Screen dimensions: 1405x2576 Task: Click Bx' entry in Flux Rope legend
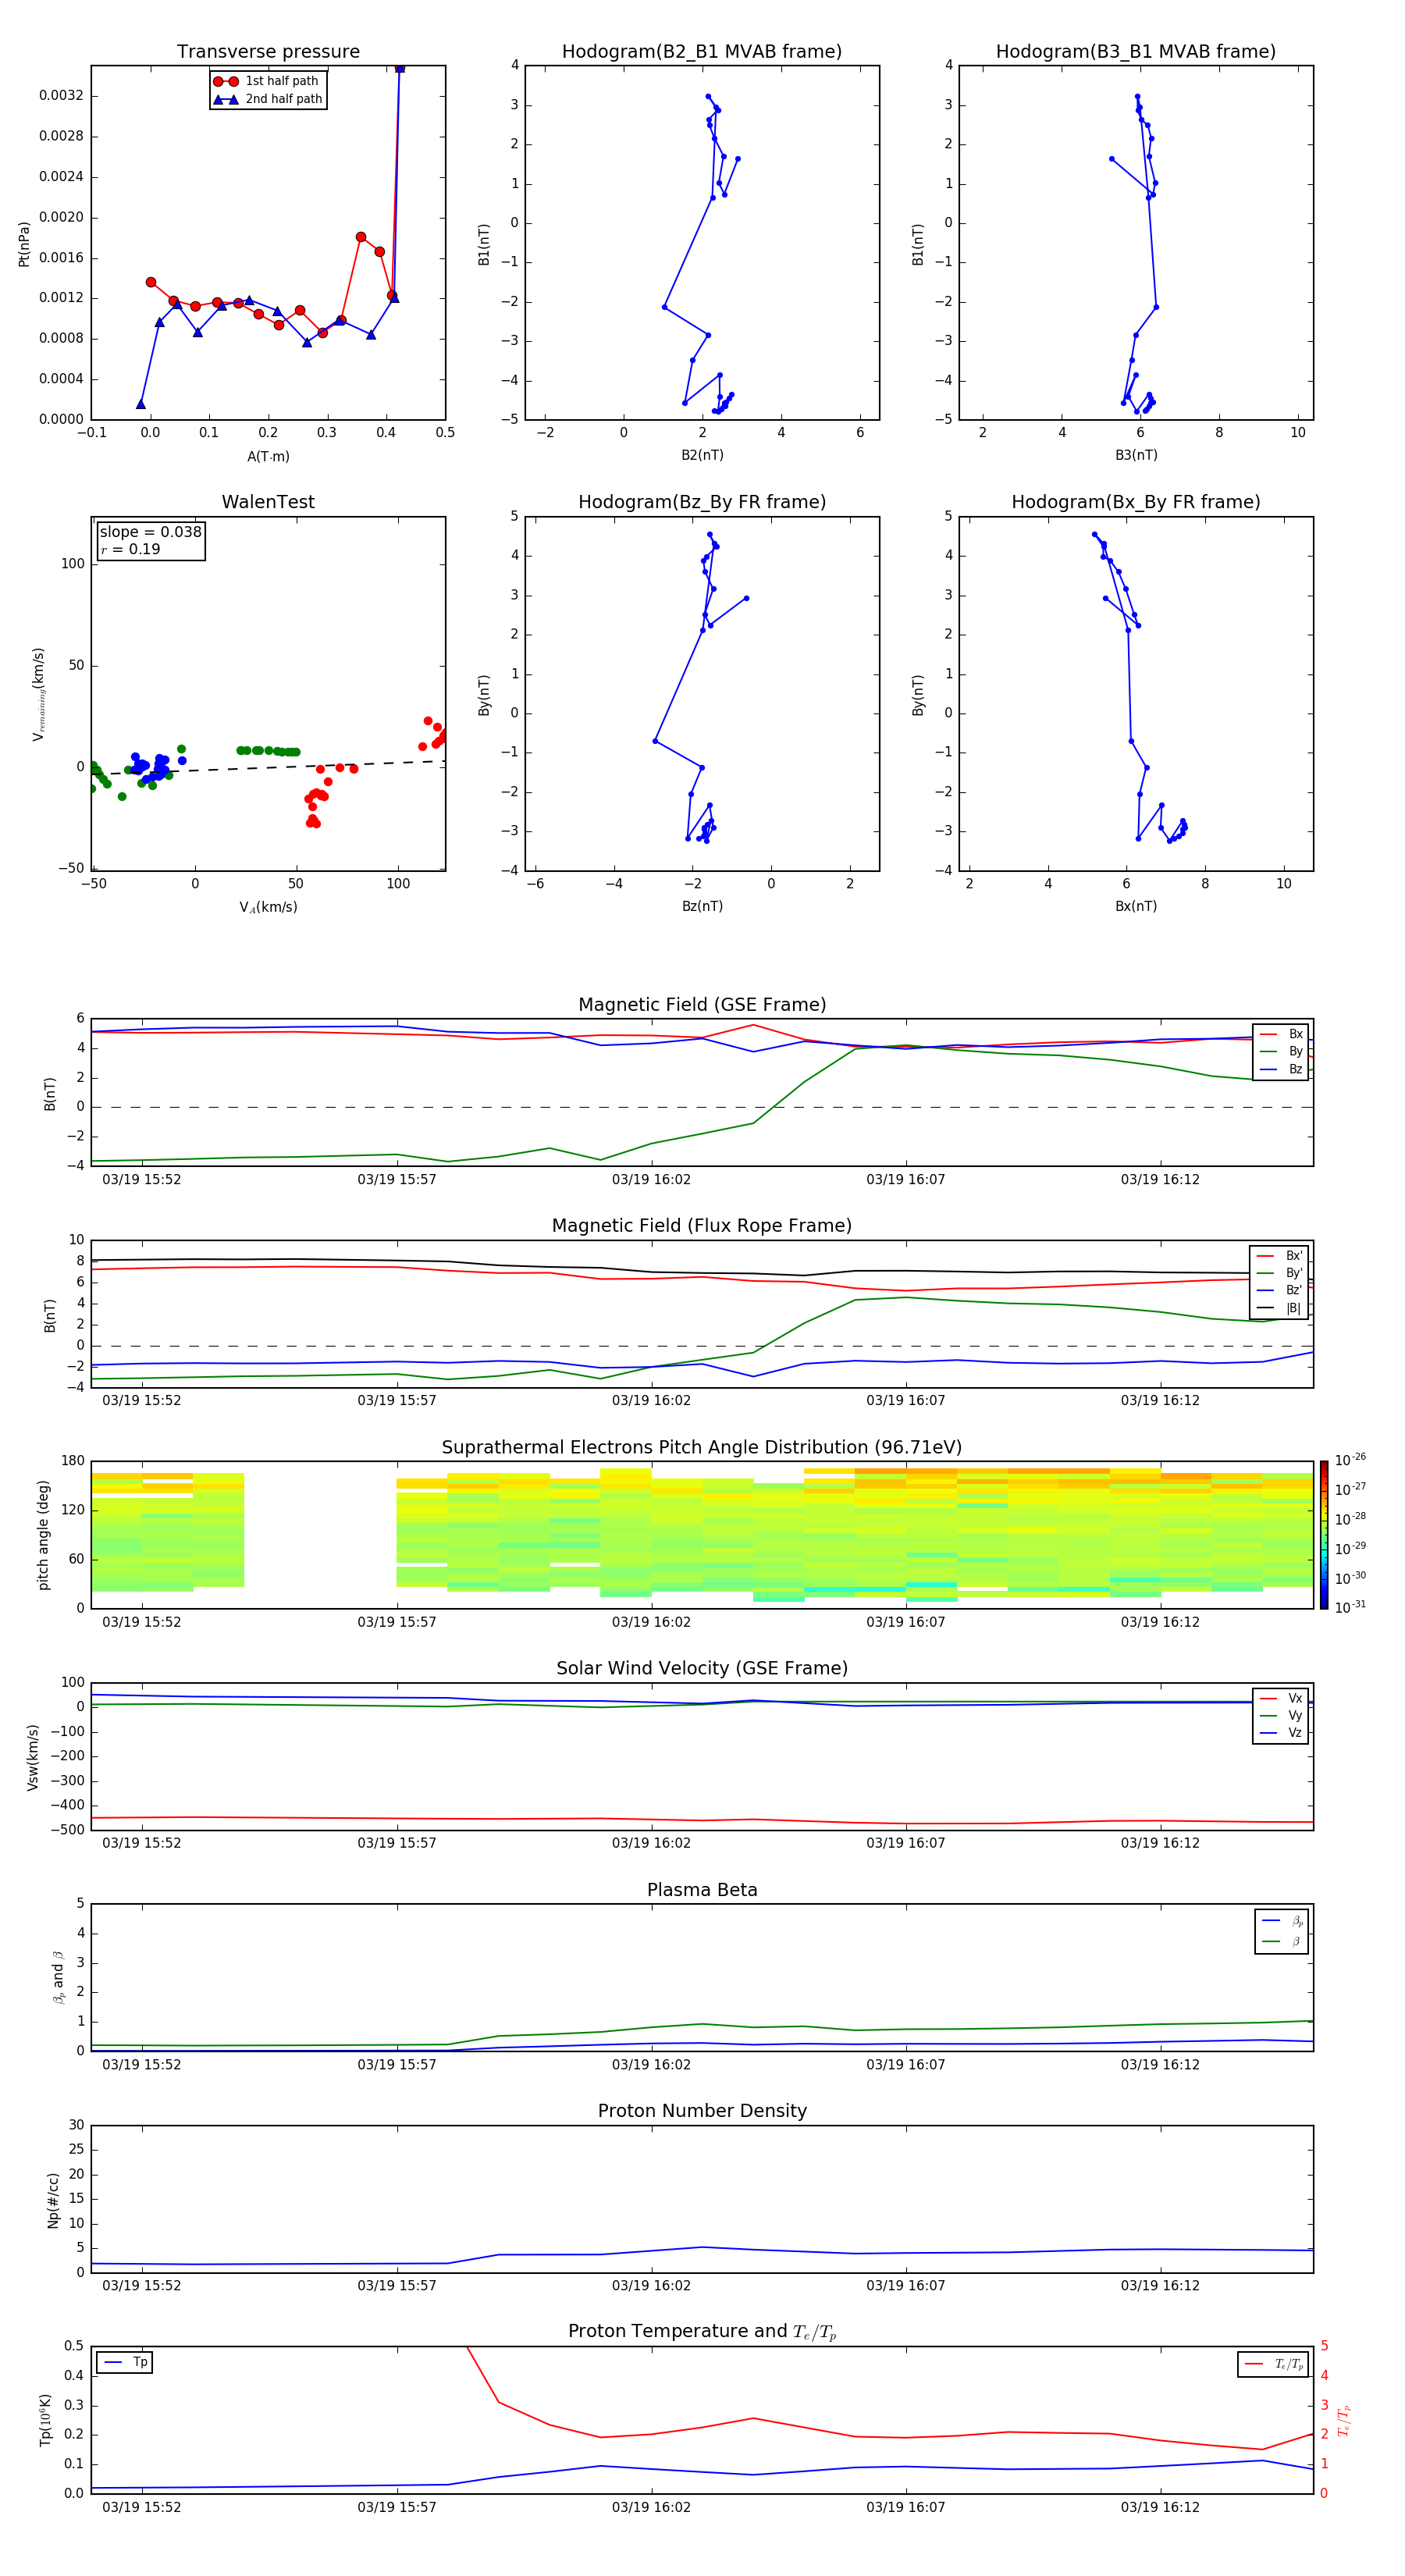click(x=1279, y=1256)
